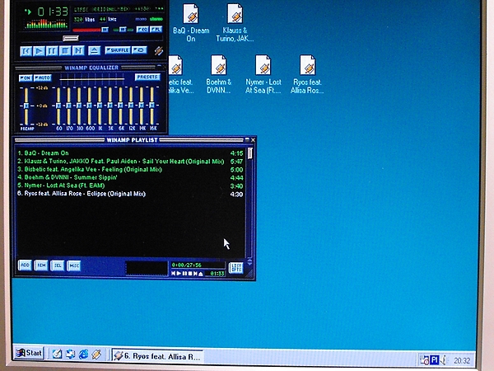Toggle Shuffle mode in Winamp

(x=117, y=50)
